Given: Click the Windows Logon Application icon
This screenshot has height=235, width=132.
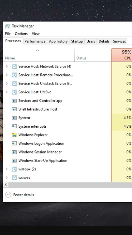Looking at the screenshot, I should [14, 143].
